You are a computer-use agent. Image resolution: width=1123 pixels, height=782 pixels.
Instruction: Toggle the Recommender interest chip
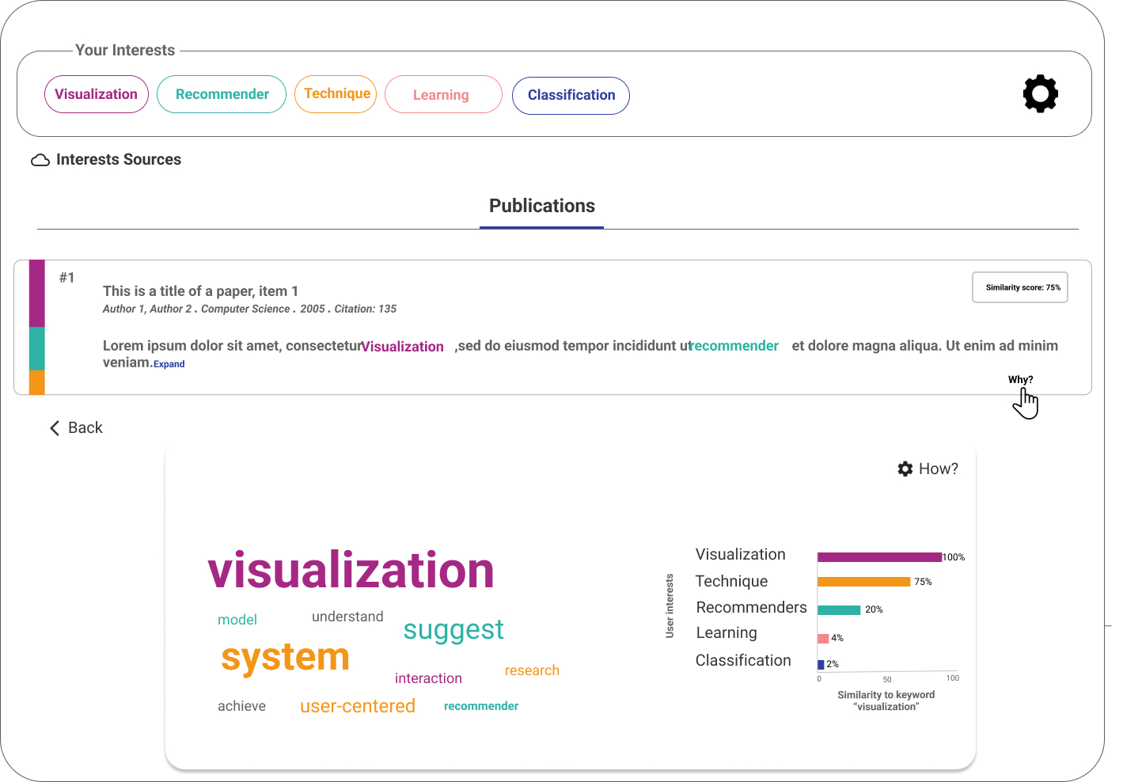click(222, 94)
